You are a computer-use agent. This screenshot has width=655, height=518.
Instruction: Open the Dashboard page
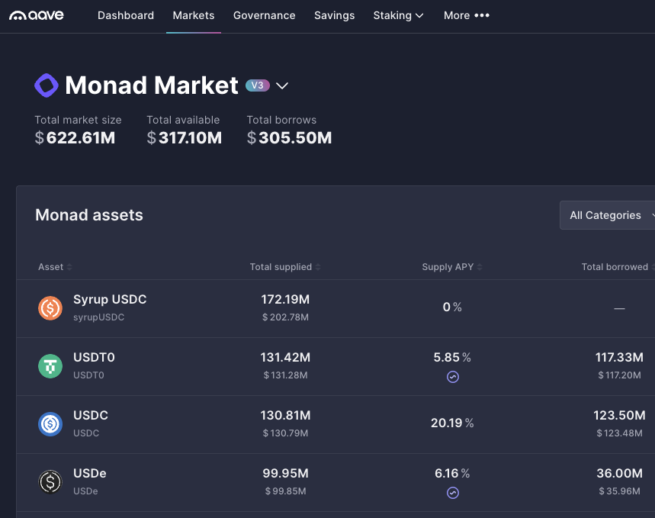(126, 15)
